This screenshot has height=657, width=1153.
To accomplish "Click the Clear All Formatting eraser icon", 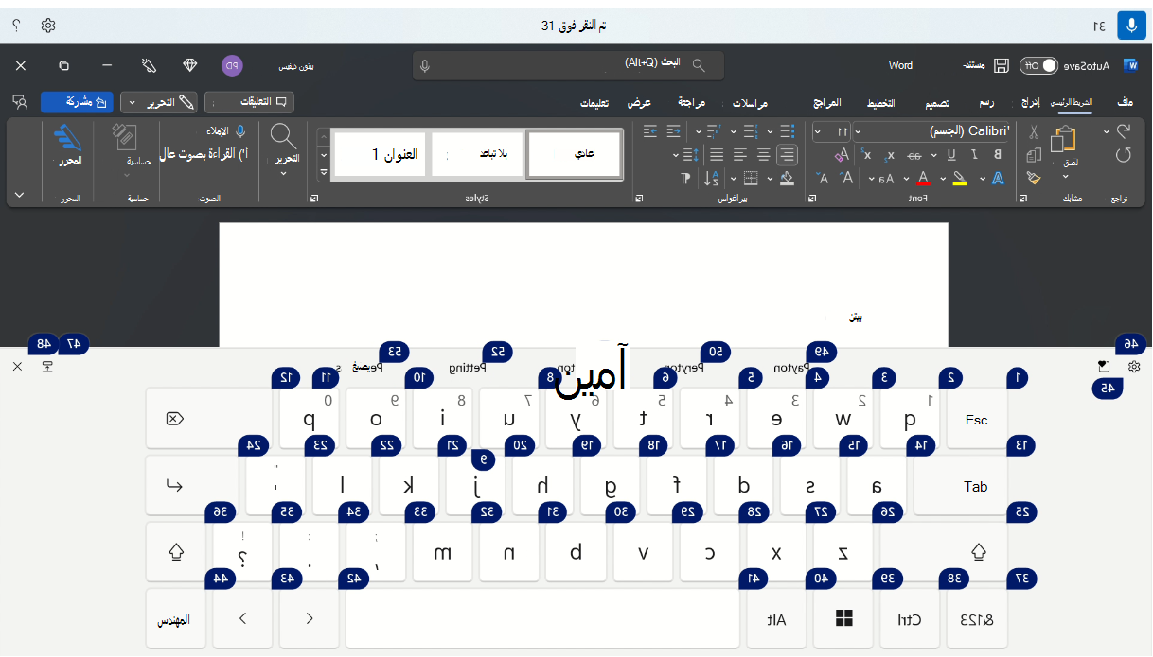I will (x=843, y=155).
